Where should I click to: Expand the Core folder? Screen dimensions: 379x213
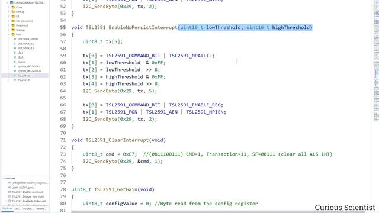(9, 7)
